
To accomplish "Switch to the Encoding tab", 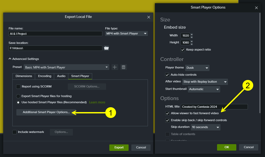I will (44, 76).
